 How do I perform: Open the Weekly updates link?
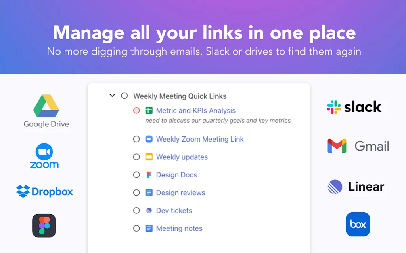click(x=182, y=157)
